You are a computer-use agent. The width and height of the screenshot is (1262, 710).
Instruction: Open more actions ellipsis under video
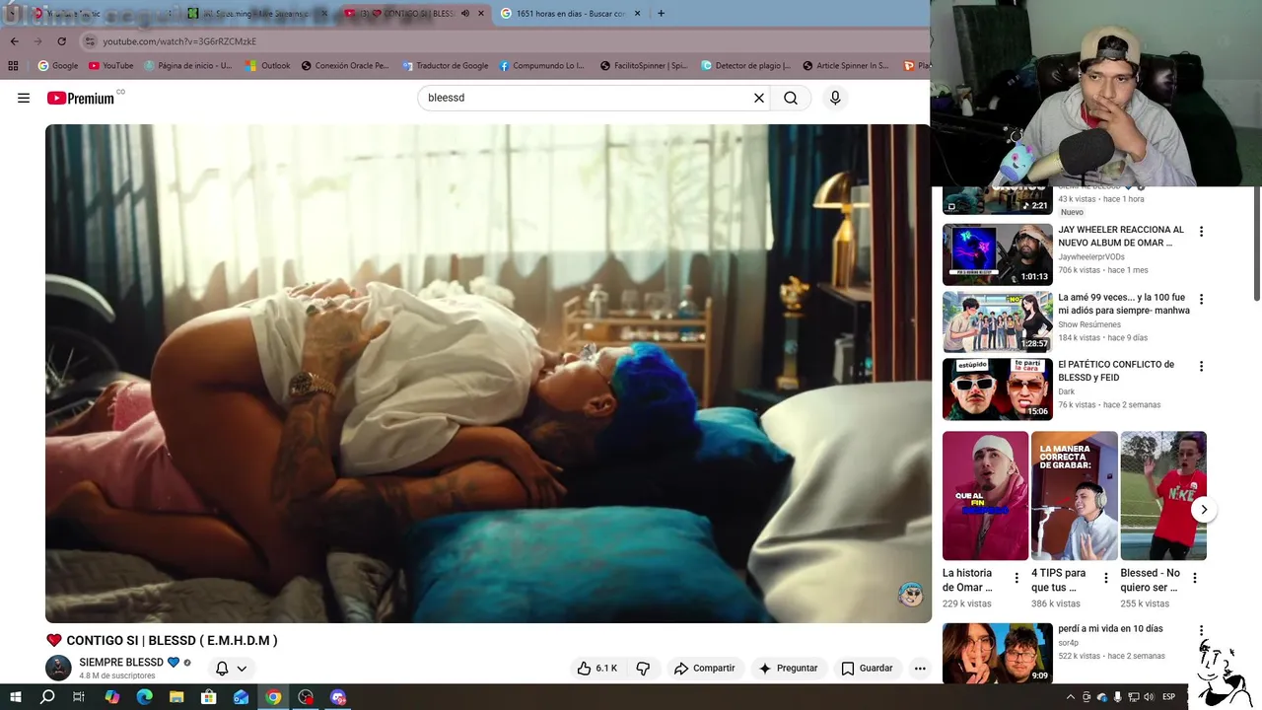point(920,668)
